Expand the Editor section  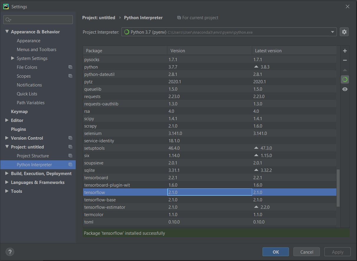pos(7,120)
